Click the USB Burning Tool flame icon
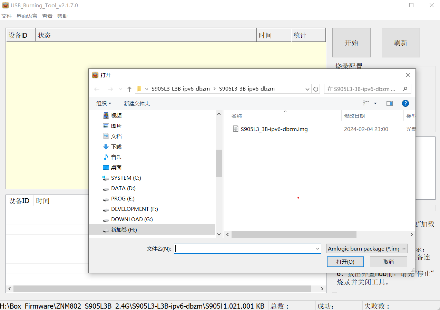 click(5, 5)
